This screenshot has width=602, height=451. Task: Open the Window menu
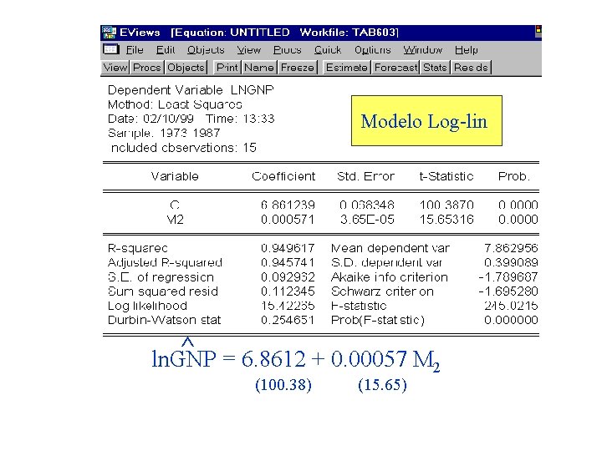(423, 50)
